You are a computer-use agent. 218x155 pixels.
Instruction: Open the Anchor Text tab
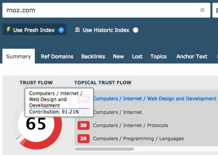click(x=192, y=57)
